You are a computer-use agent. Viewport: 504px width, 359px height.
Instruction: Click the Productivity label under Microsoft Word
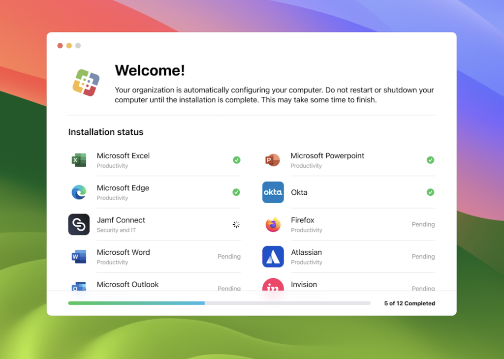pyautogui.click(x=113, y=262)
